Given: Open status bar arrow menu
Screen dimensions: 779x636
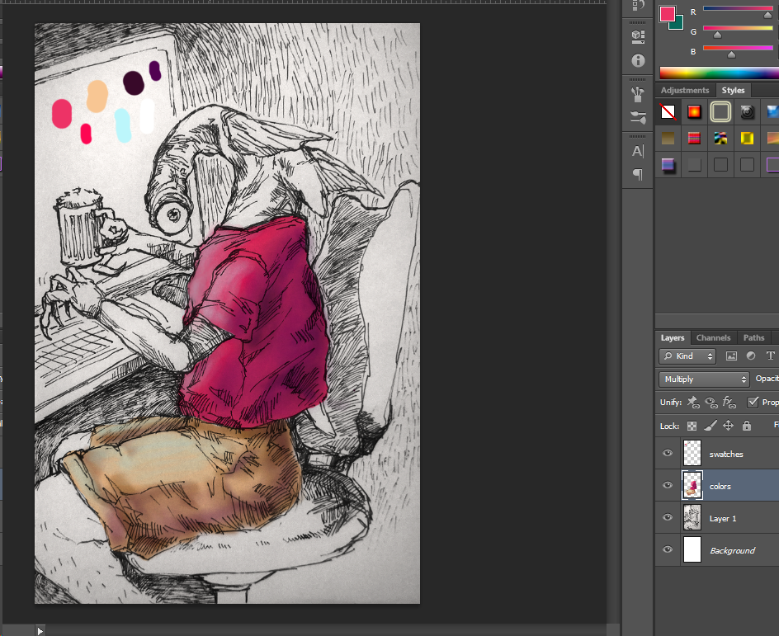Looking at the screenshot, I should [40, 631].
